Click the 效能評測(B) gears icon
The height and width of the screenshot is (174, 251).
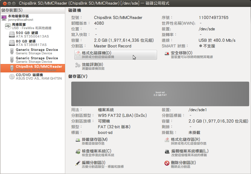pos(77,65)
